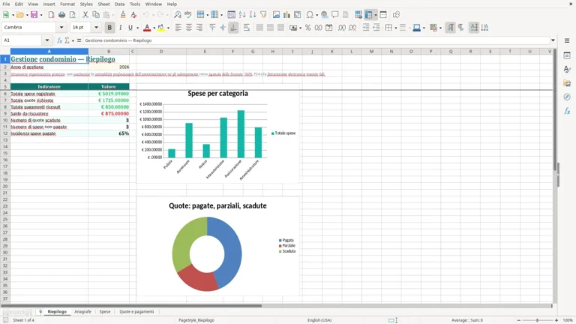Click English (USA) language in status bar
Viewport: 576px width, 324px height.
[x=319, y=320]
